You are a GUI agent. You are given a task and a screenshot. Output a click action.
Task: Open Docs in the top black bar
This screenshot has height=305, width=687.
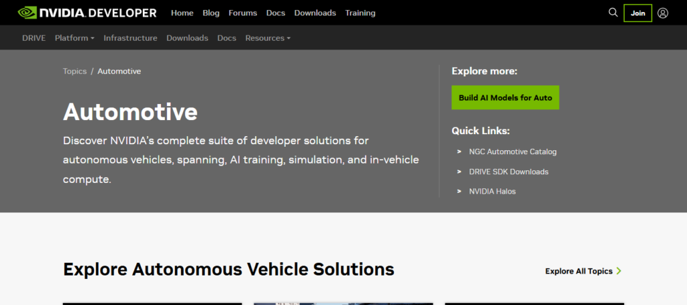[276, 13]
